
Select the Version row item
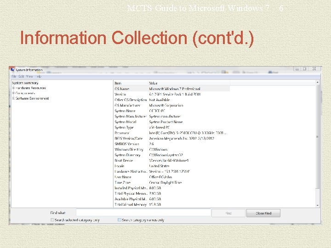(171, 94)
